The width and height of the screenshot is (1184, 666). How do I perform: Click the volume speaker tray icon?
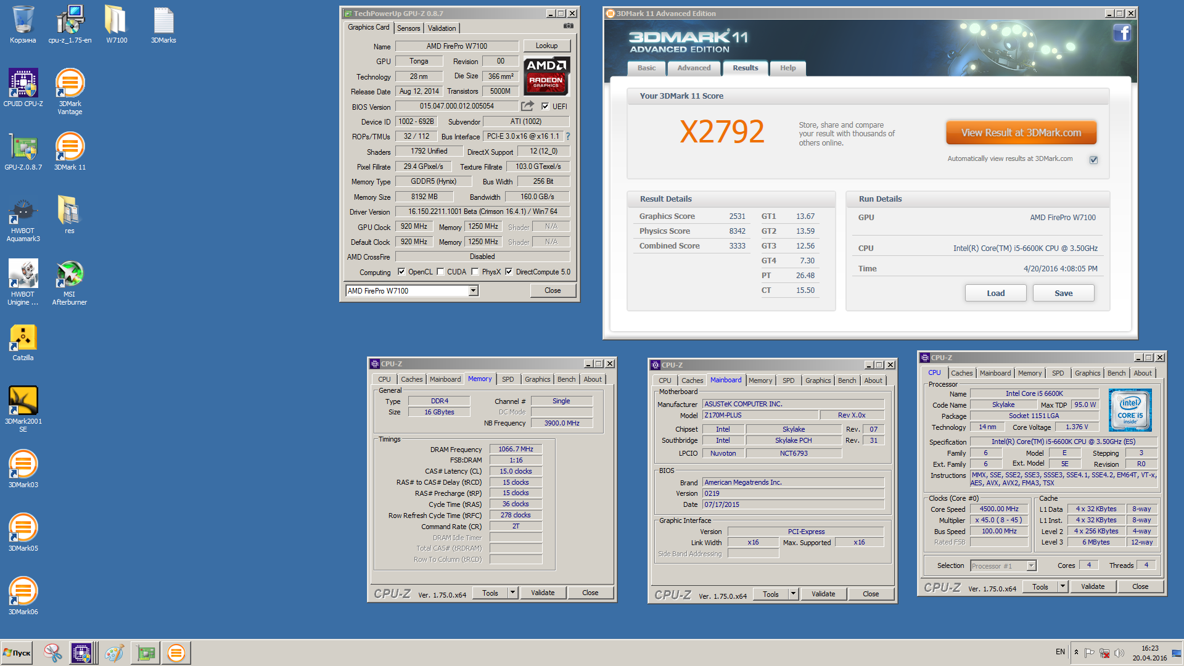pyautogui.click(x=1120, y=652)
